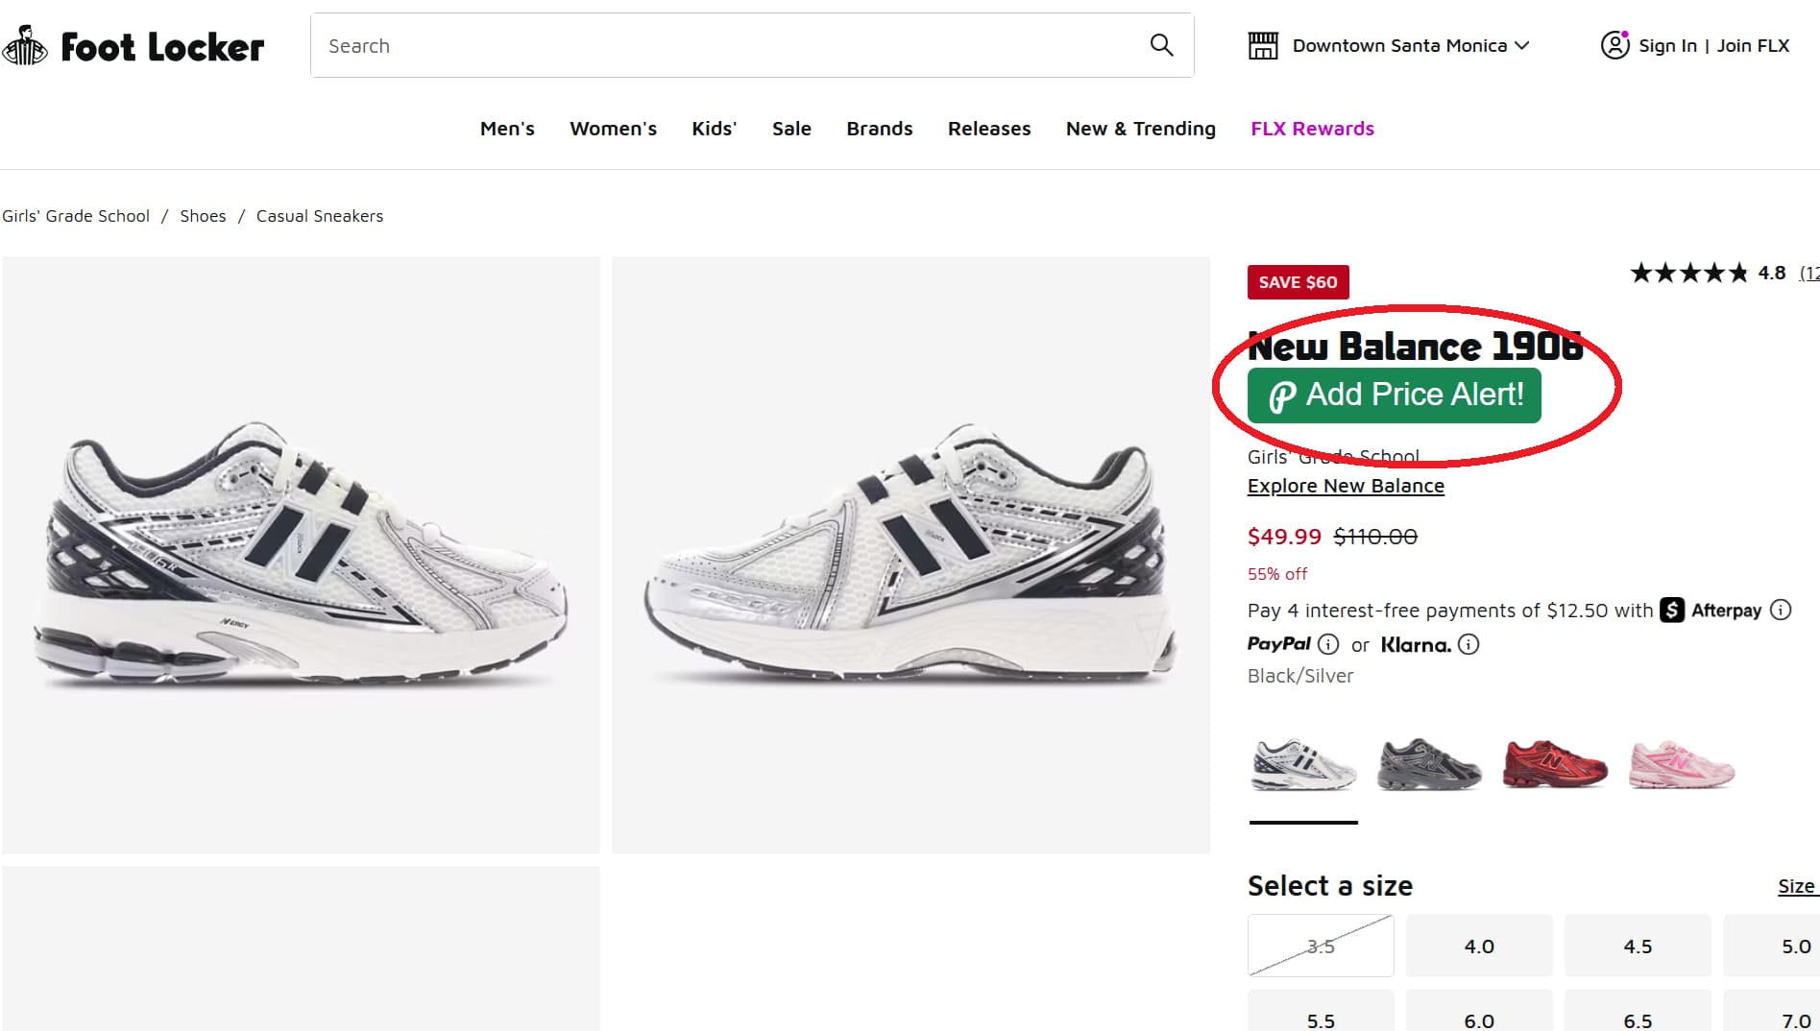Select size 5.5
1820x1031 pixels.
[x=1321, y=1011]
